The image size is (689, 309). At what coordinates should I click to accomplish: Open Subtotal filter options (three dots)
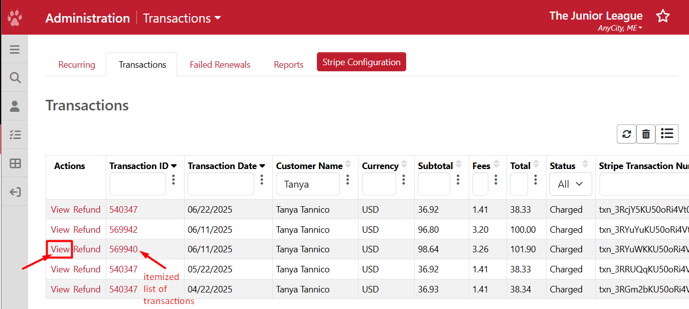tap(458, 180)
